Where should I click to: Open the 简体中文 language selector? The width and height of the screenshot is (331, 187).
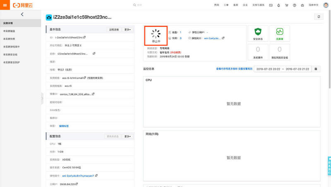tap(313, 5)
